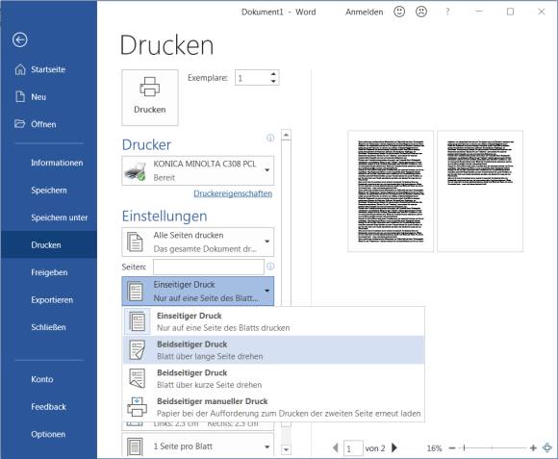Image resolution: width=558 pixels, height=459 pixels.
Task: Click the long-edge flip duplex icon
Action: [x=138, y=349]
